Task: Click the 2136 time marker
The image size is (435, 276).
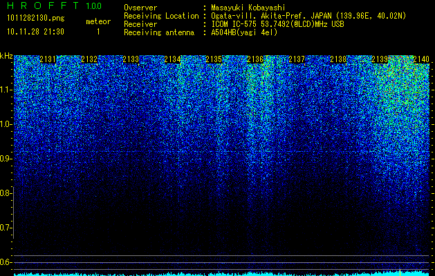Action: tap(255, 59)
